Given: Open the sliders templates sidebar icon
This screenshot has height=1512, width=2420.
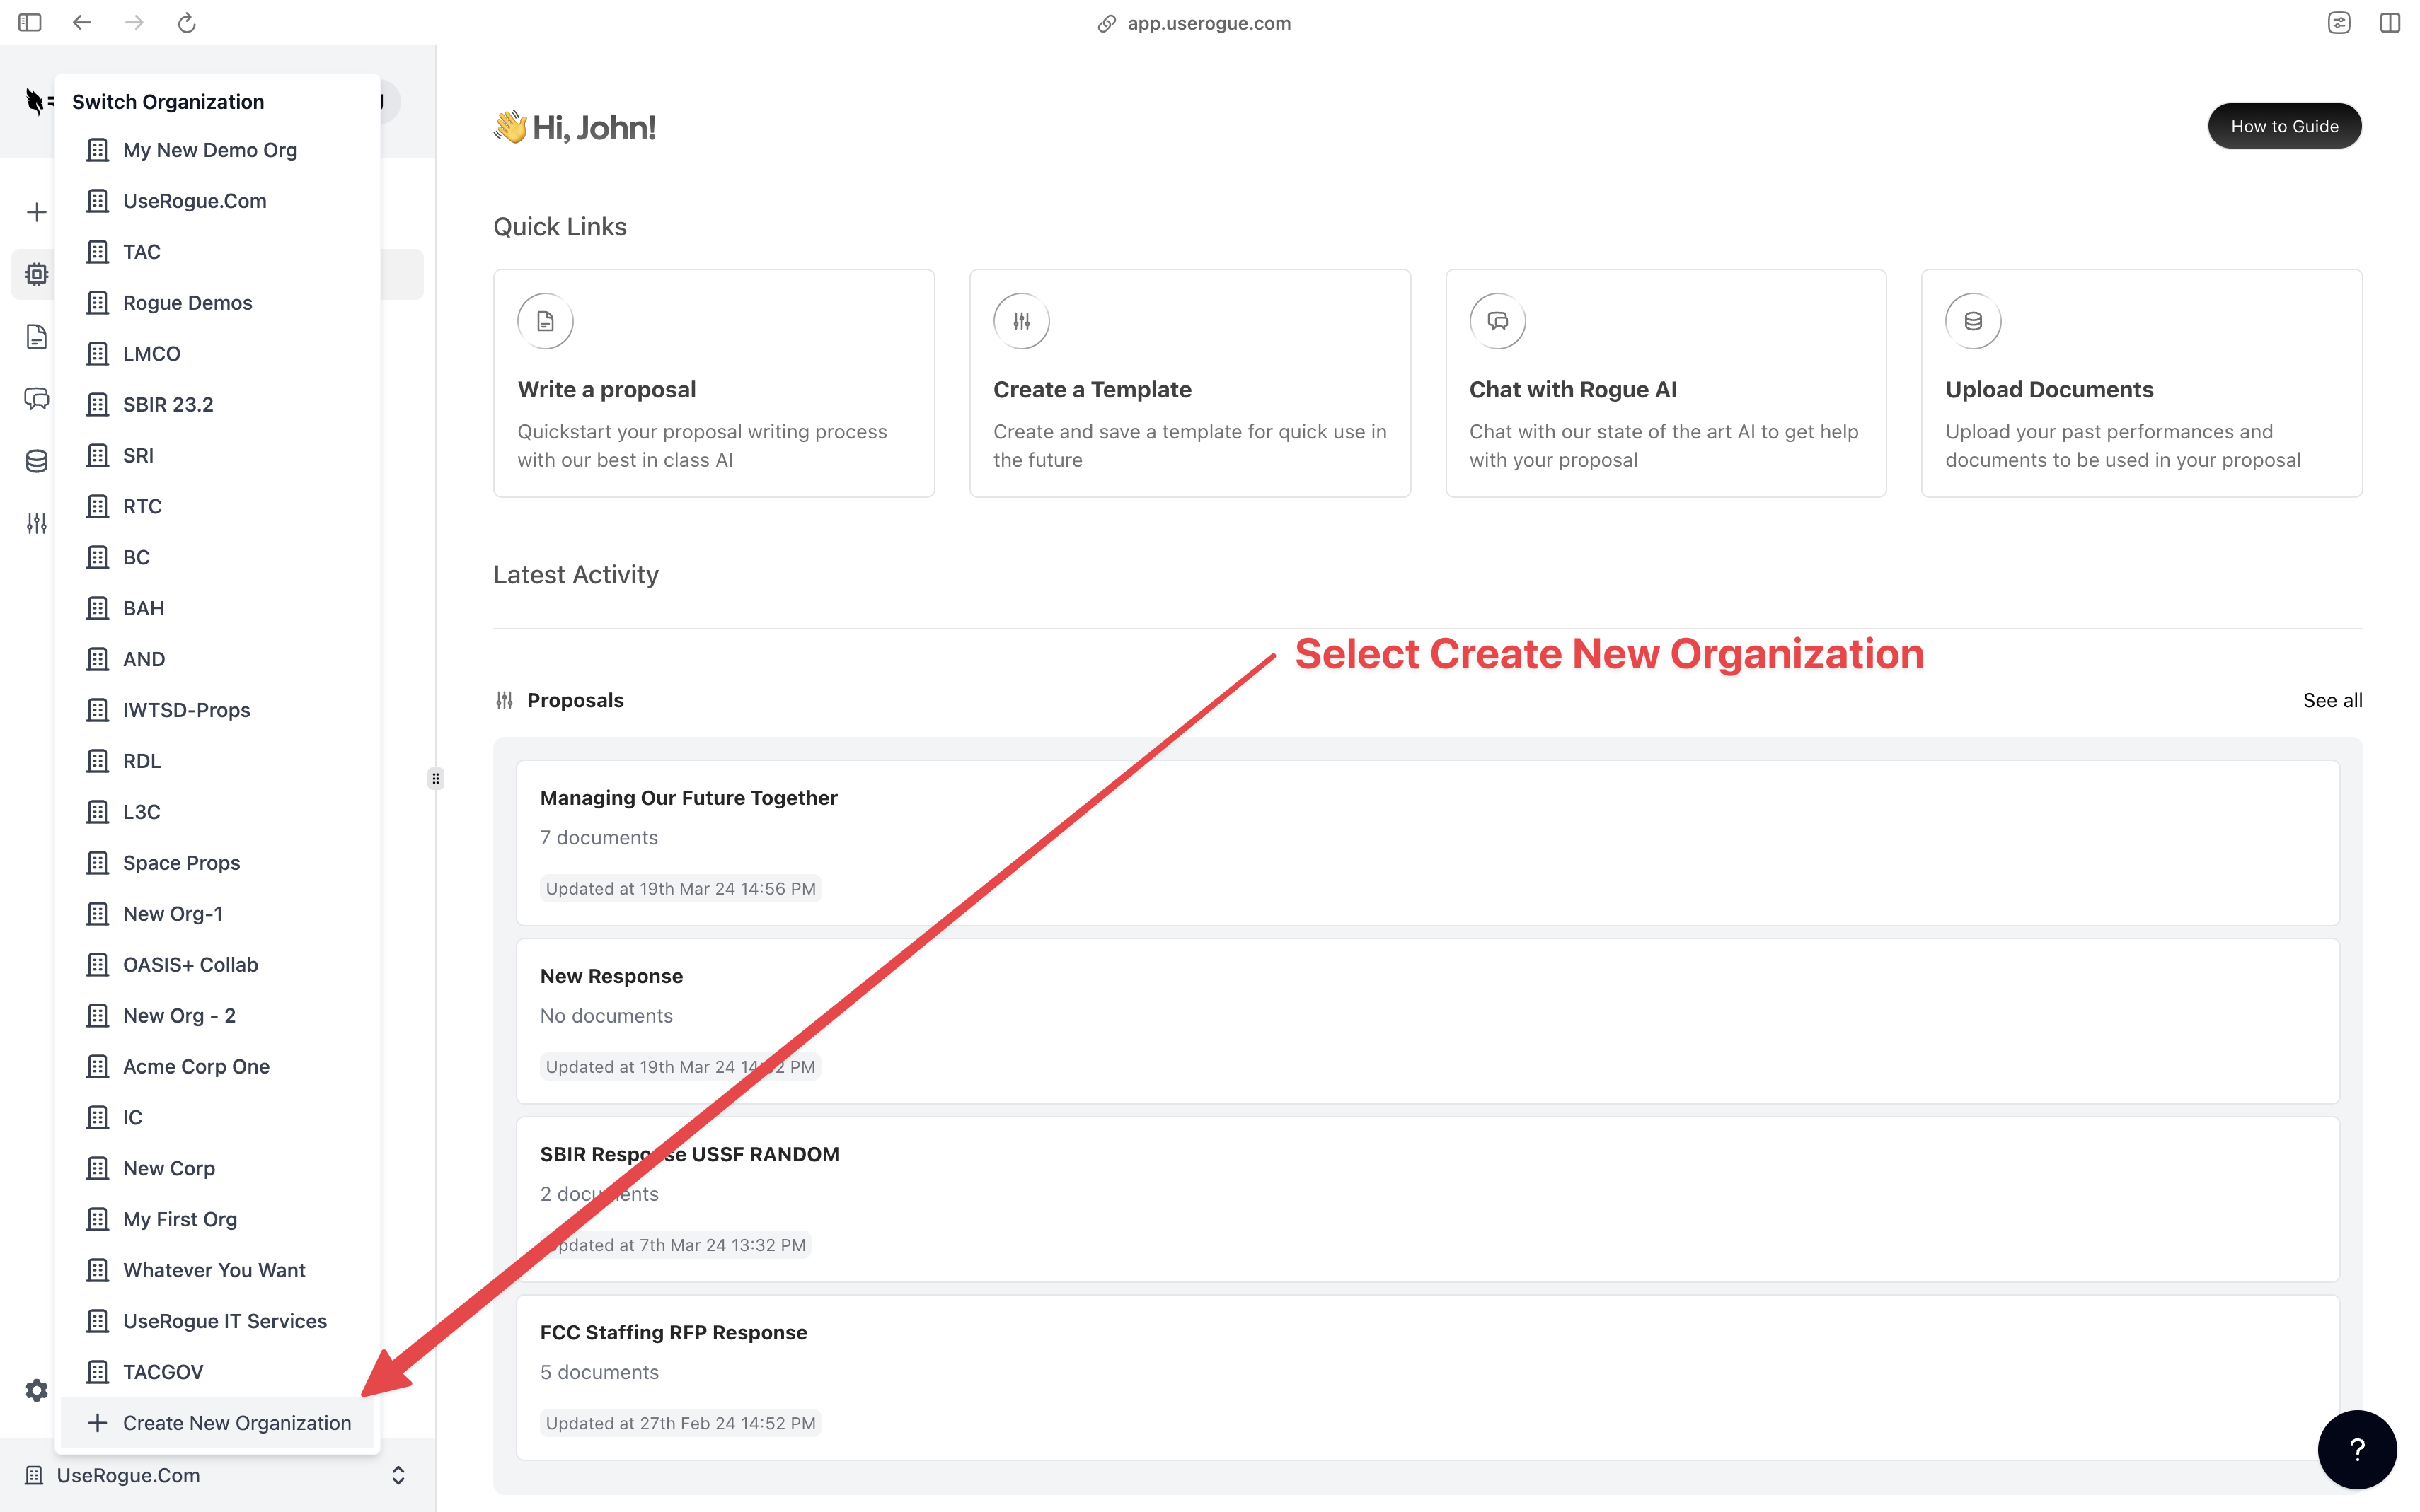Looking at the screenshot, I should [x=36, y=523].
